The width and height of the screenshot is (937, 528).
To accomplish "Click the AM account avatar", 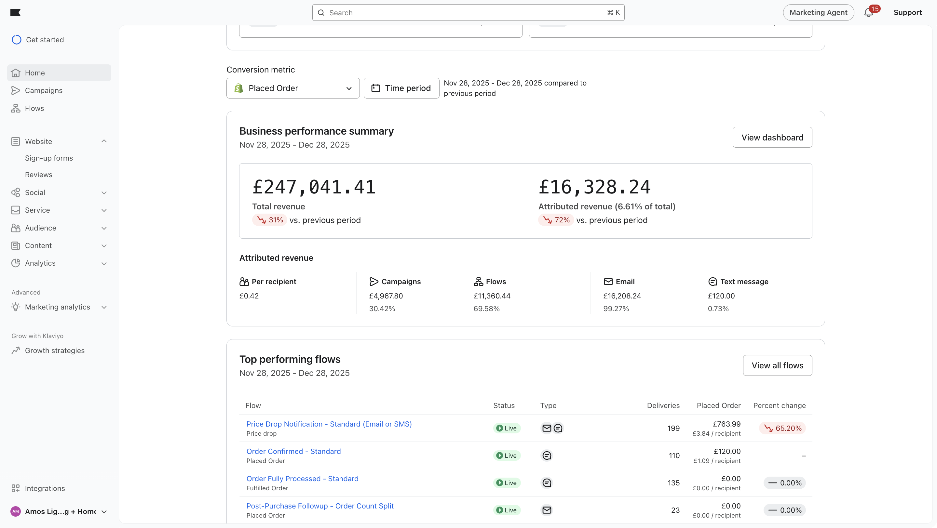I will pyautogui.click(x=15, y=512).
